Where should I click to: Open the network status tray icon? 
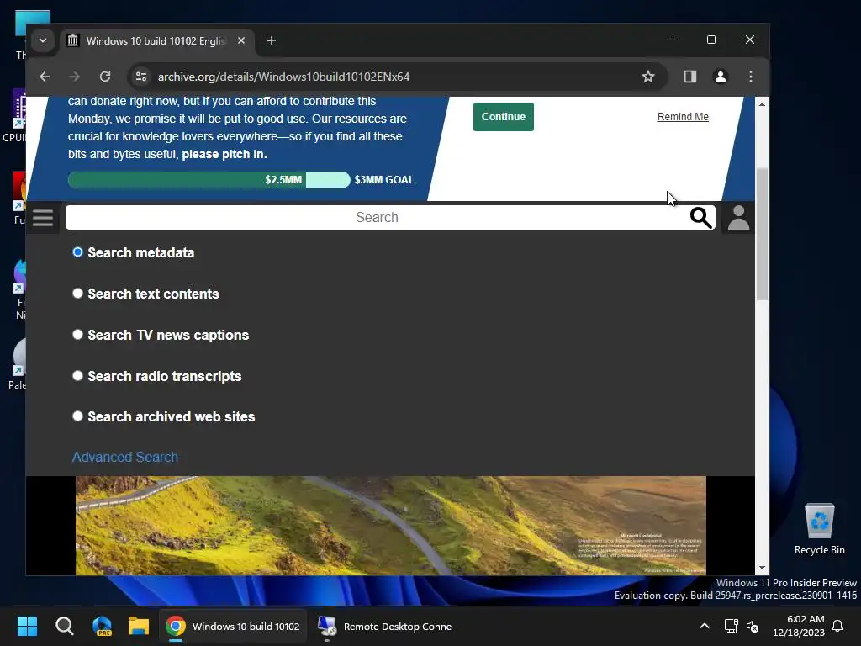[x=731, y=626]
